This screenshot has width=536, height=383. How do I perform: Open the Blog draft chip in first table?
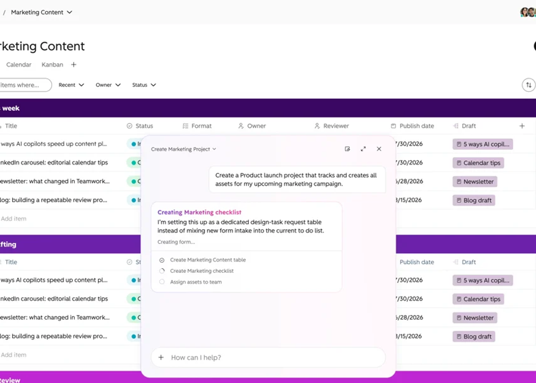474,201
